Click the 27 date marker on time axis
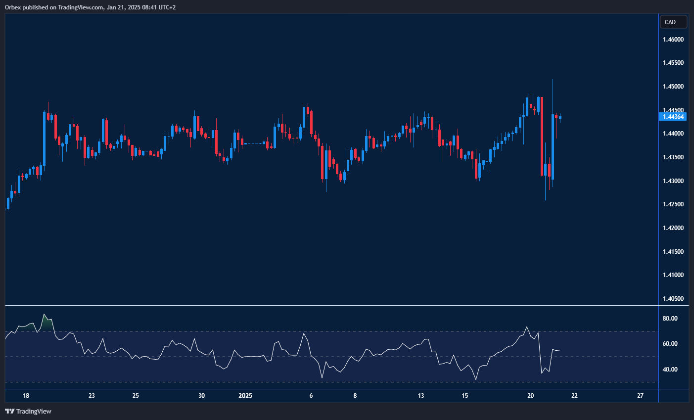The height and width of the screenshot is (420, 694). coord(641,396)
